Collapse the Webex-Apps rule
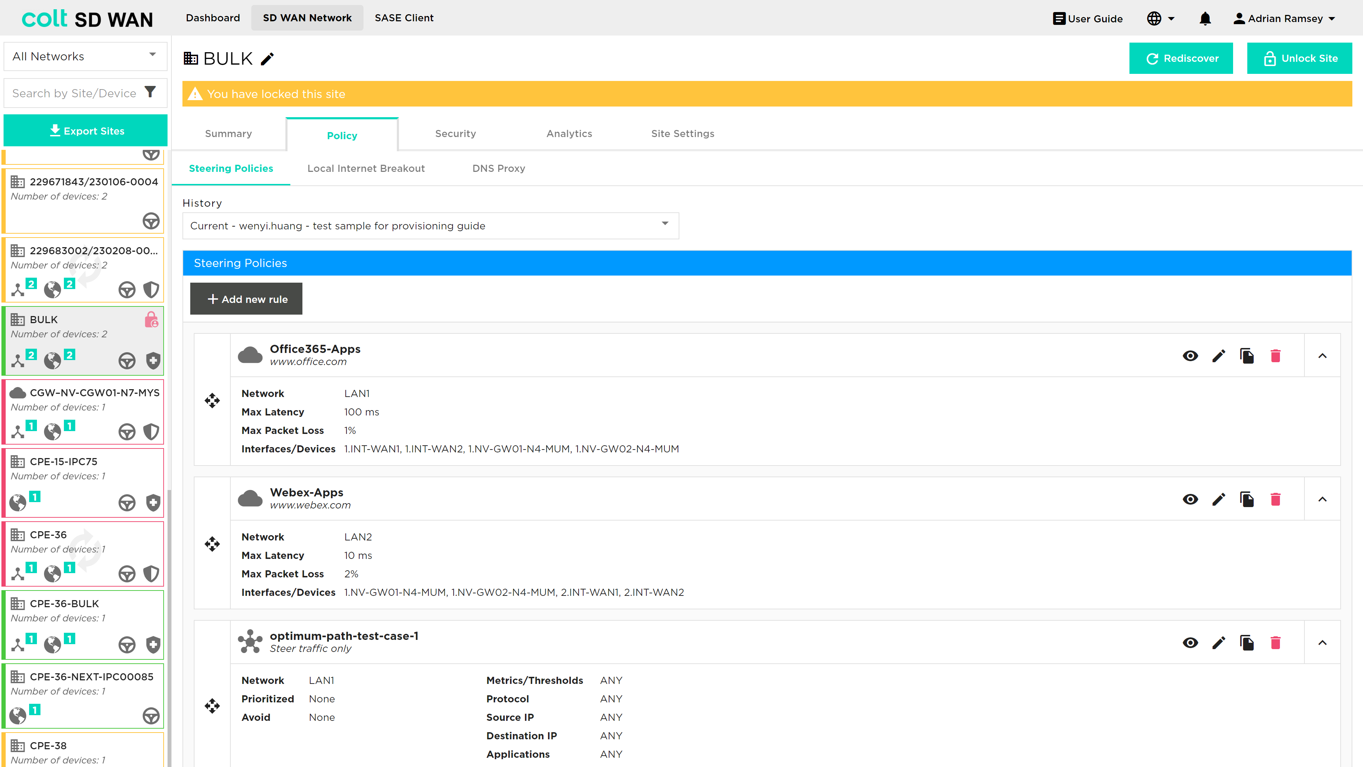This screenshot has width=1363, height=767. 1322,499
